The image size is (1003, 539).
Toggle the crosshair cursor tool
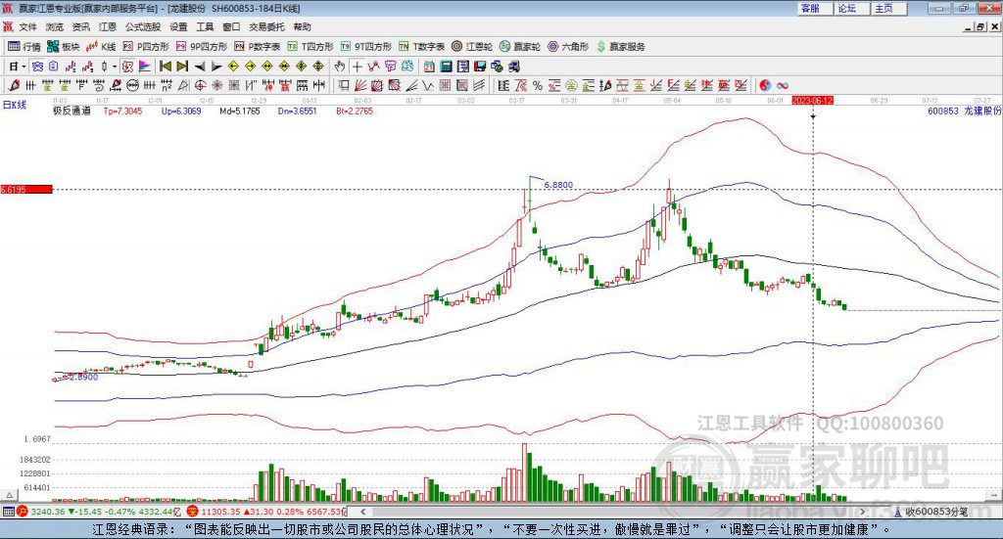click(357, 67)
